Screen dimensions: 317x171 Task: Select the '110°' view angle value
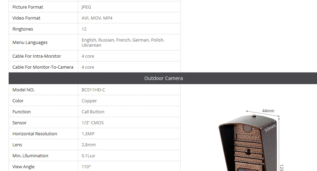[x=86, y=167]
